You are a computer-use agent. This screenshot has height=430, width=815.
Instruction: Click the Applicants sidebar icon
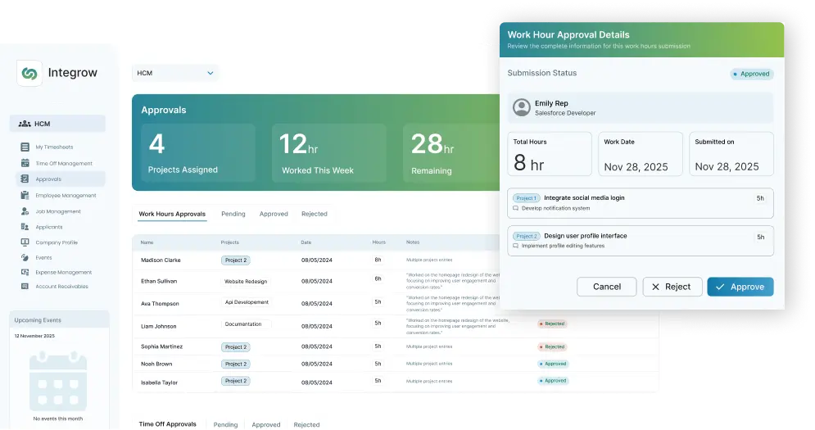(x=25, y=227)
